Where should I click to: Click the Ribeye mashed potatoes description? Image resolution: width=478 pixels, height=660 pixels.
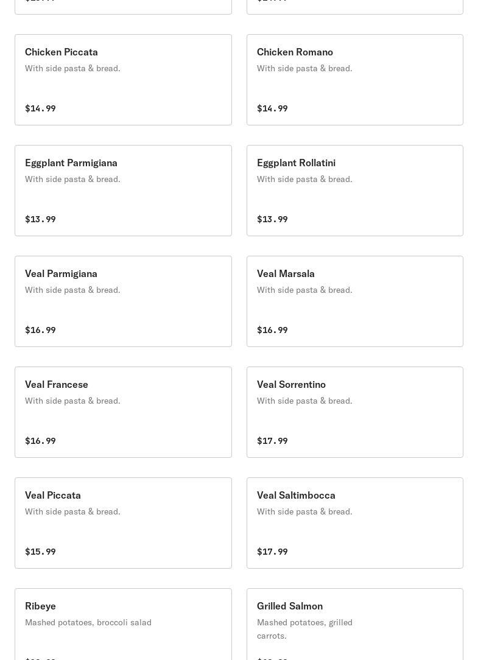click(88, 622)
